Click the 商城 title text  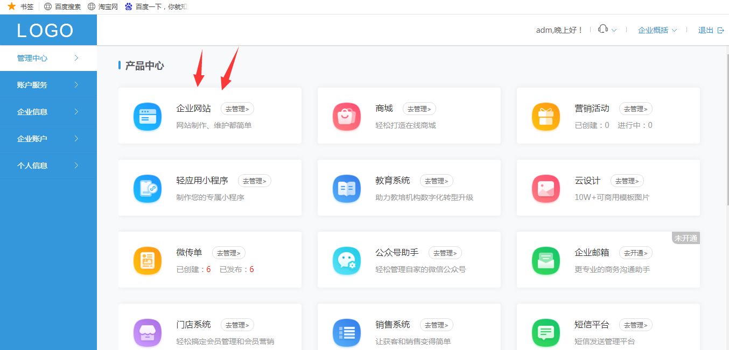coord(384,109)
